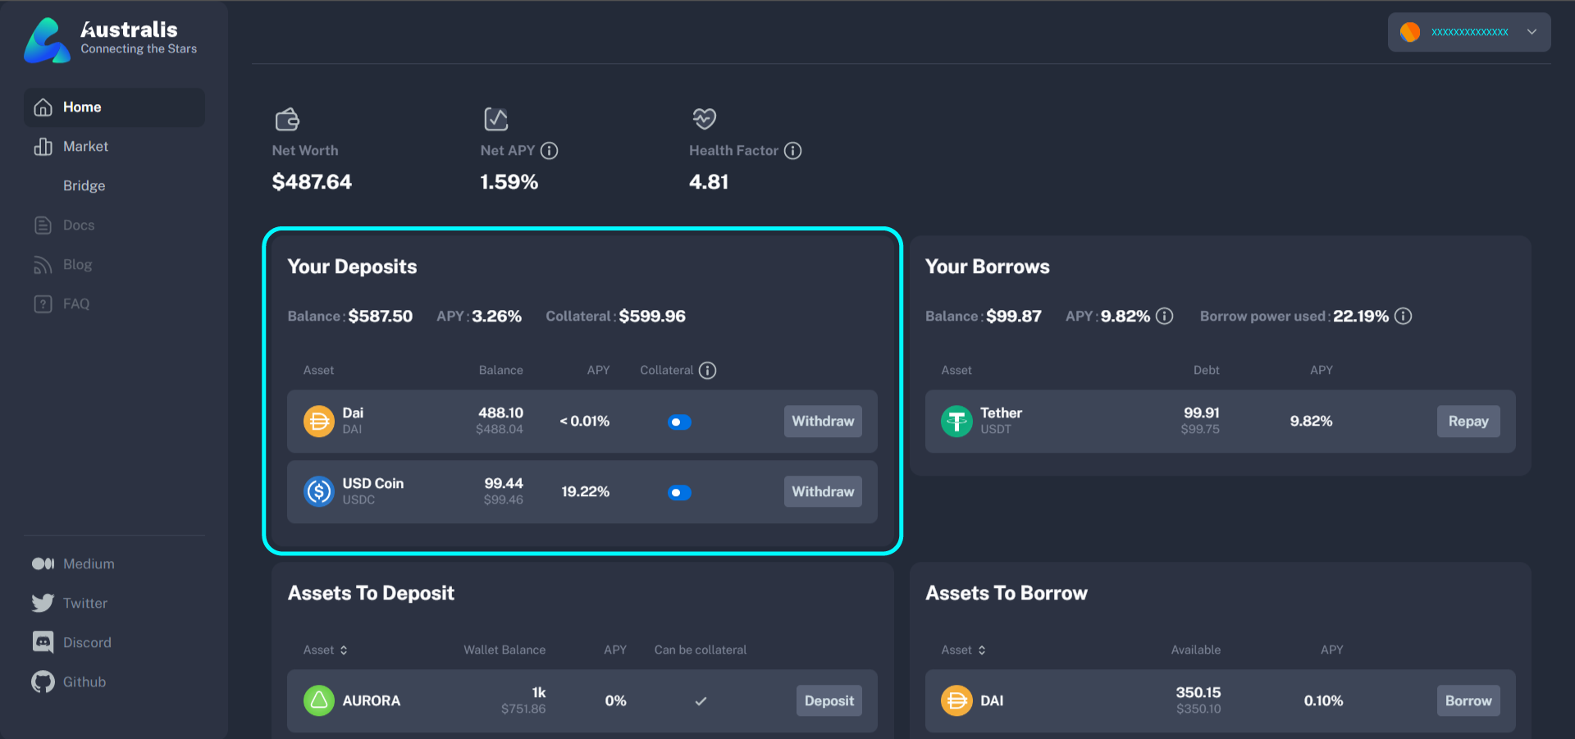This screenshot has width=1575, height=739.
Task: Sort Assets To Borrow by Asset
Action: (x=963, y=650)
